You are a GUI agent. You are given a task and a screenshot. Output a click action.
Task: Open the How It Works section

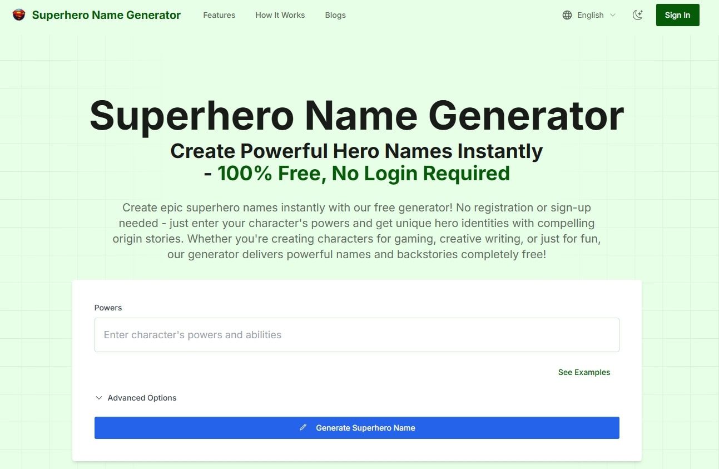click(x=280, y=15)
